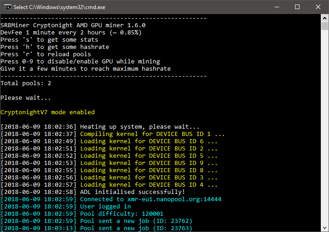
Task: Close the SRBMiner console window
Action: (x=318, y=7)
